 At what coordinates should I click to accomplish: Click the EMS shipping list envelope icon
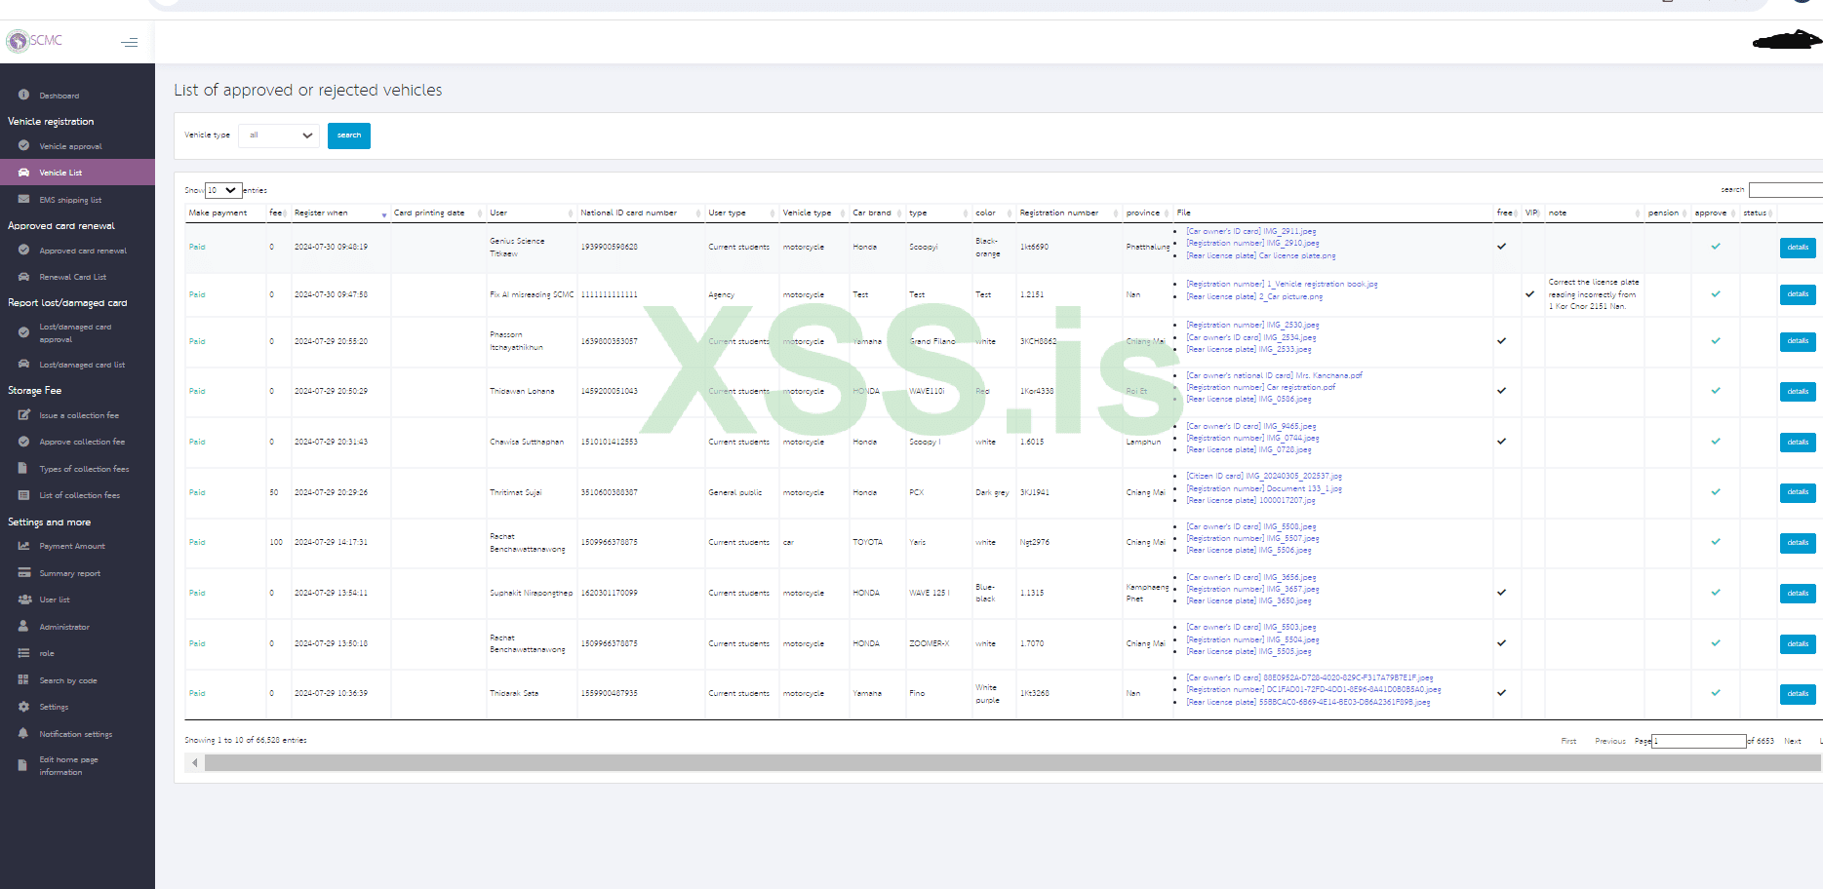[x=23, y=199]
